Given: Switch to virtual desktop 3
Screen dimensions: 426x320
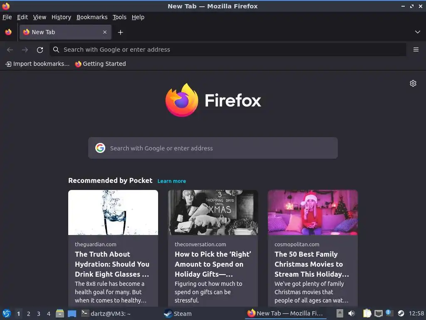Looking at the screenshot, I should (39, 314).
